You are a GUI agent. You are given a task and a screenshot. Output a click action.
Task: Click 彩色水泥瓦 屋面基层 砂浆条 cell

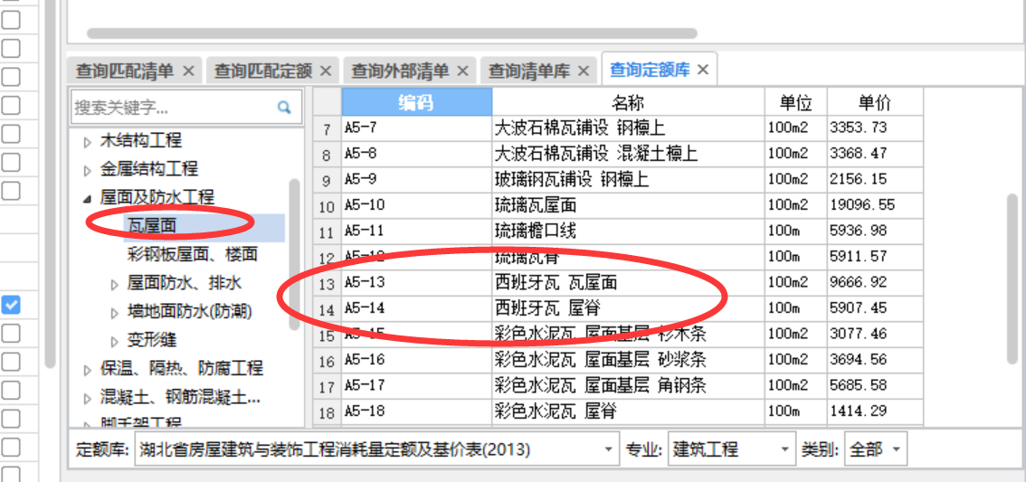click(x=628, y=360)
